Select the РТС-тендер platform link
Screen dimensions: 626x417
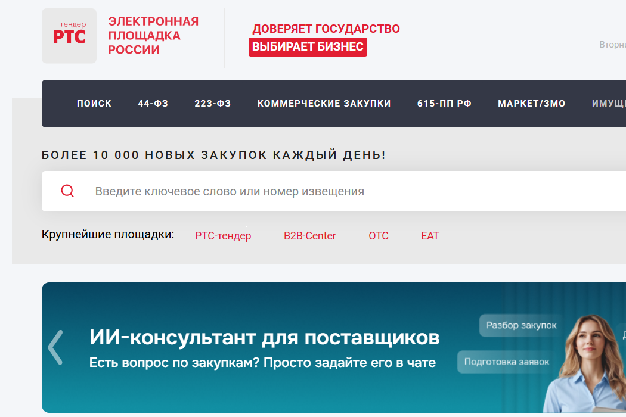(x=223, y=236)
